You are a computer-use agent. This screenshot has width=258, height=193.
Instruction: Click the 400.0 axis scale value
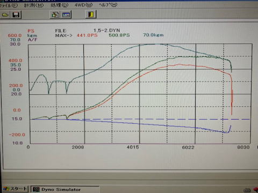pos(16,61)
